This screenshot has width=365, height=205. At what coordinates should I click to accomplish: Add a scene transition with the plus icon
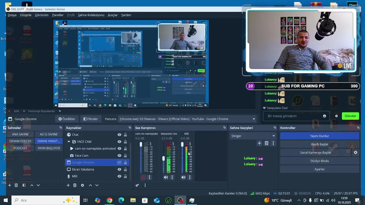coord(259,143)
